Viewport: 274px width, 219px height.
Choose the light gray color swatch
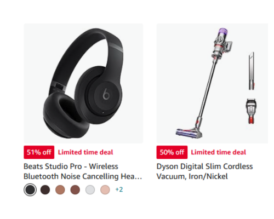click(x=90, y=190)
